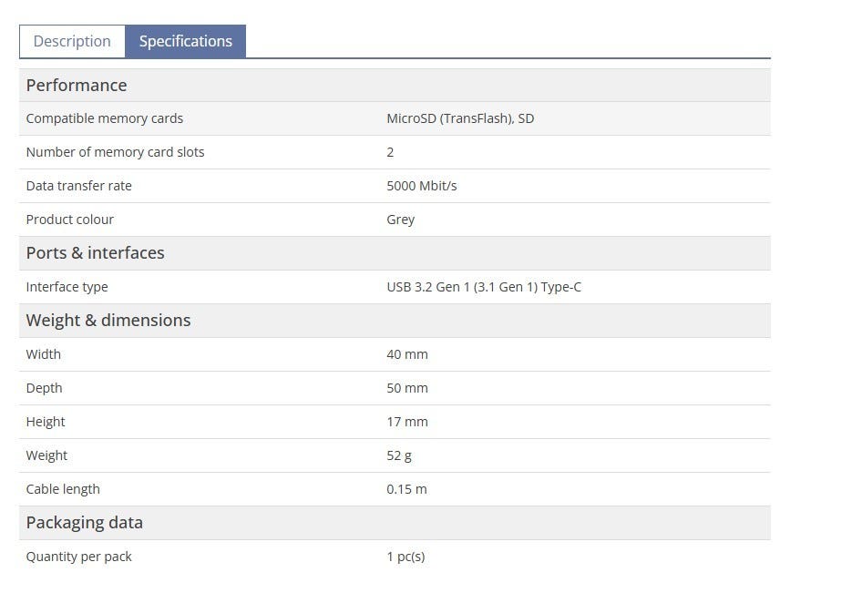
Task: Click the Depth row value 50 mm
Action: [406, 388]
